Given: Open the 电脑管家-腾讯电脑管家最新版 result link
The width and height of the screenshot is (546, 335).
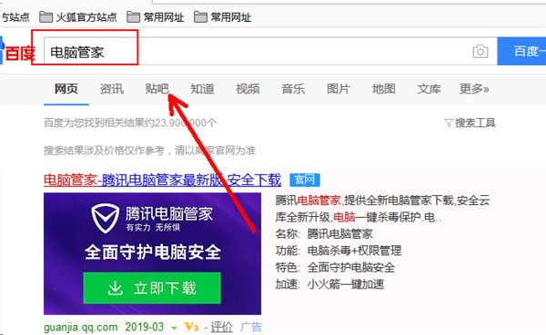Looking at the screenshot, I should (162, 180).
